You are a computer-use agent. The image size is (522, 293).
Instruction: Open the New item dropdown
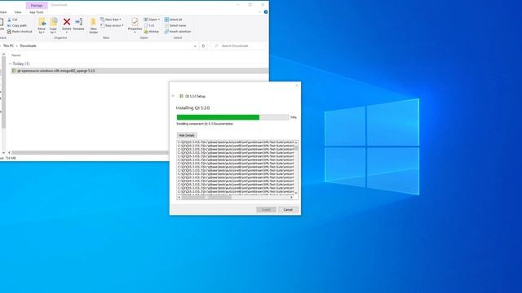(x=111, y=20)
